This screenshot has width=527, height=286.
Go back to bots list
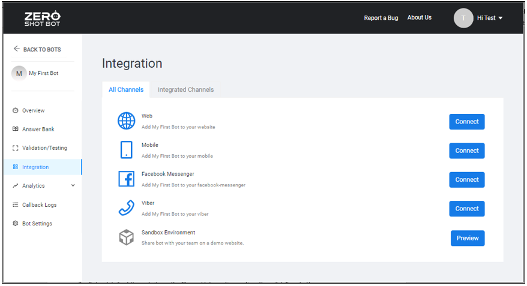37,49
